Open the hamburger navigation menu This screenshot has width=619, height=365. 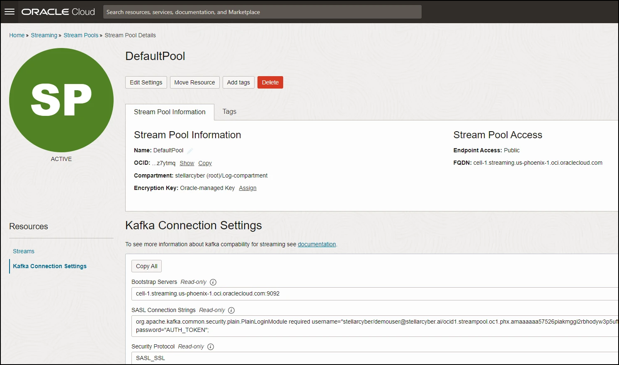point(10,12)
